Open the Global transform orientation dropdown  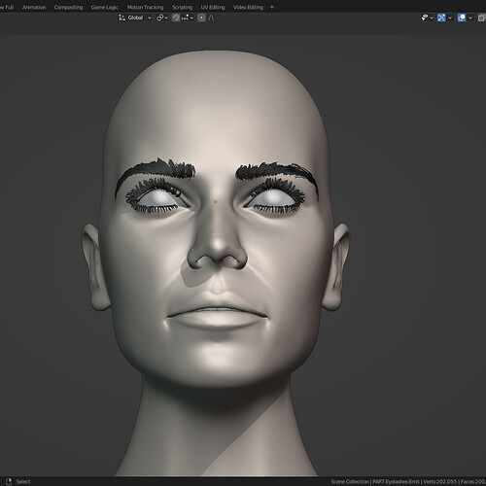(x=135, y=17)
